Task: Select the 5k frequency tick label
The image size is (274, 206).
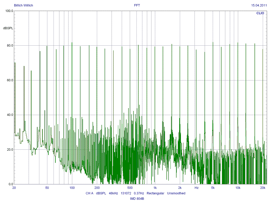Action: [213, 188]
